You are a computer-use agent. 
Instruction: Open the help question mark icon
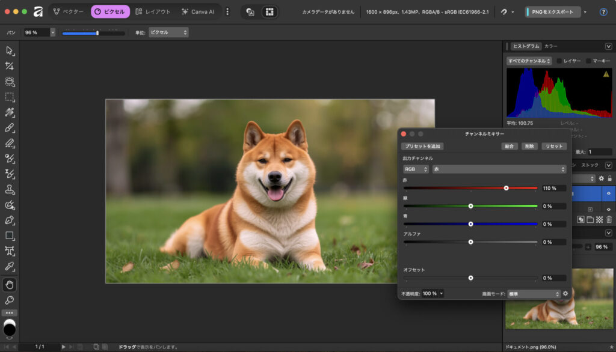coord(603,12)
